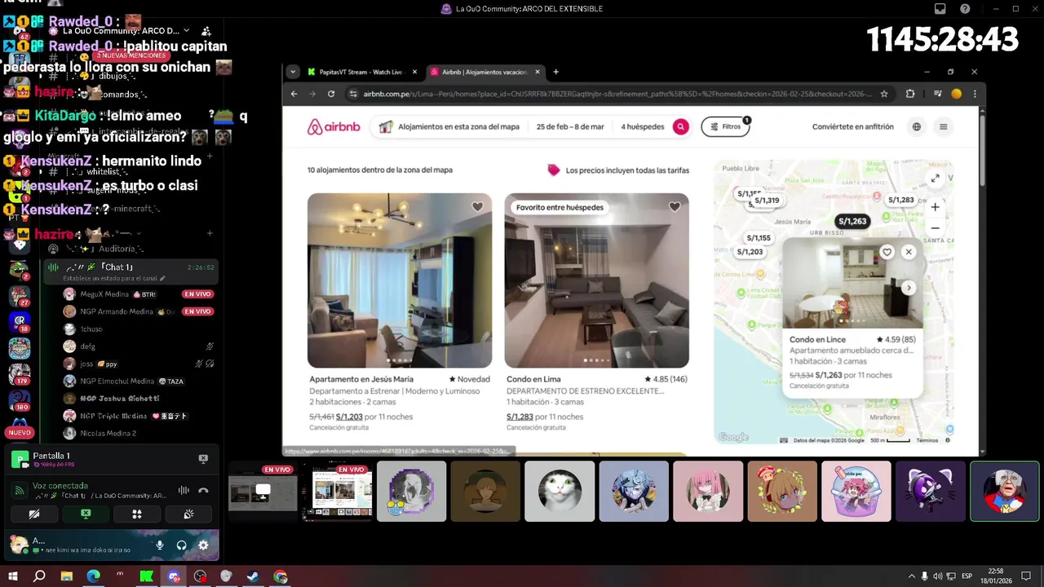Open the Condo en Lima listing photo
Image resolution: width=1044 pixels, height=587 pixels.
pyautogui.click(x=596, y=280)
